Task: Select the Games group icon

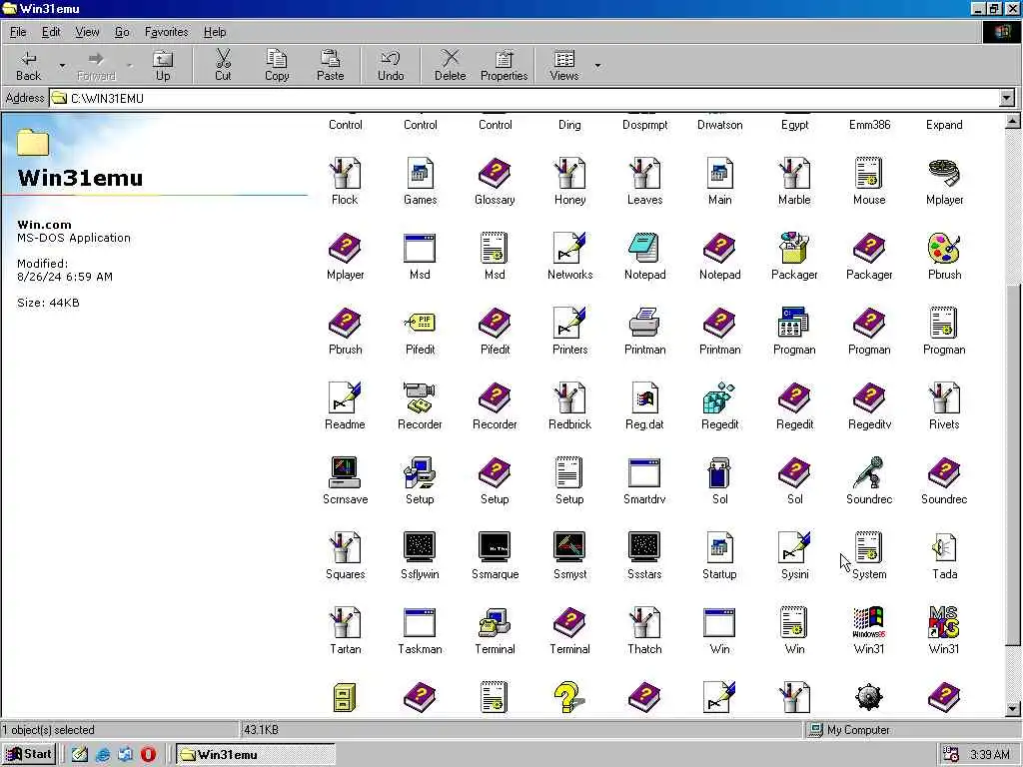Action: click(x=420, y=174)
